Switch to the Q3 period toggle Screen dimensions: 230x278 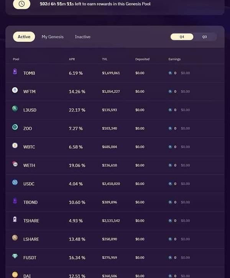point(205,37)
